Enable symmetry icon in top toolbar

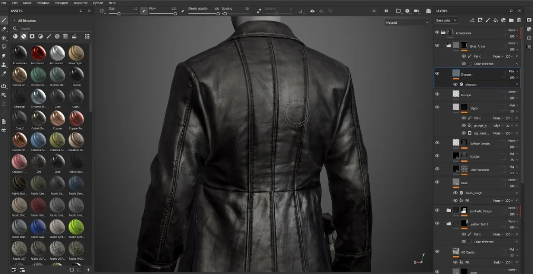tap(312, 11)
